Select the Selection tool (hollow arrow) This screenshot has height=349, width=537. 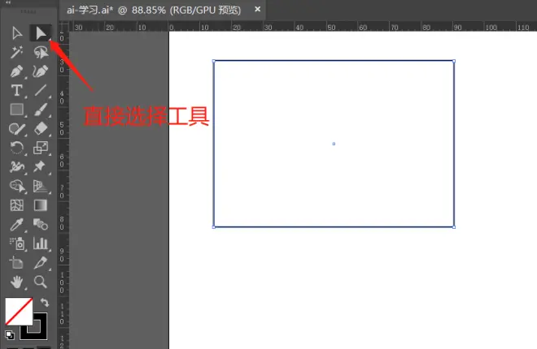coord(17,33)
